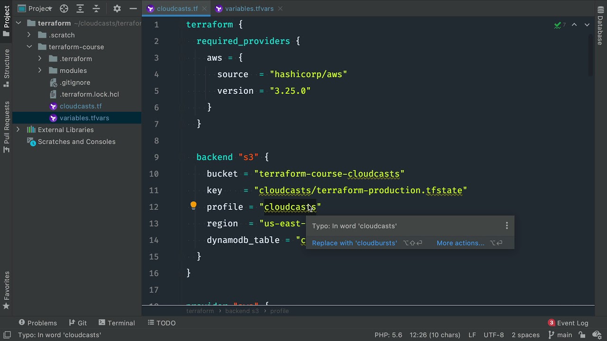Click the terraform-course folder icon
This screenshot has height=341, width=607.
(42, 47)
